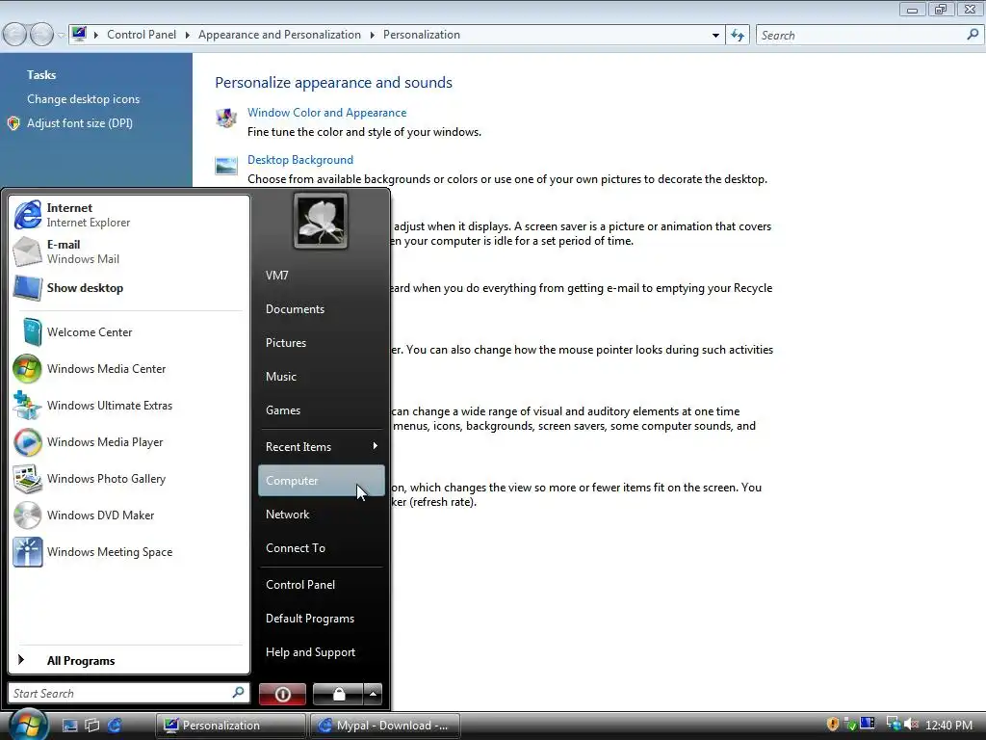986x740 pixels.
Task: Expand arrow after Appearance and Personalization breadcrumb
Action: click(x=373, y=36)
